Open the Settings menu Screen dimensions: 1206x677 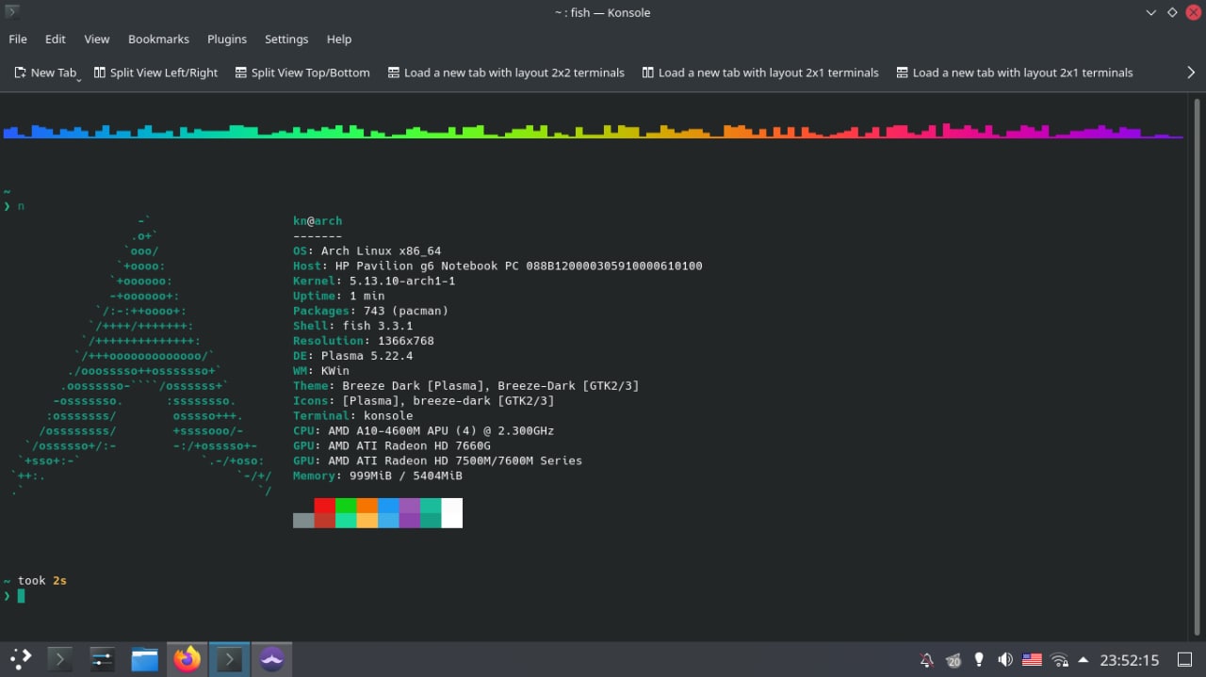click(x=286, y=39)
